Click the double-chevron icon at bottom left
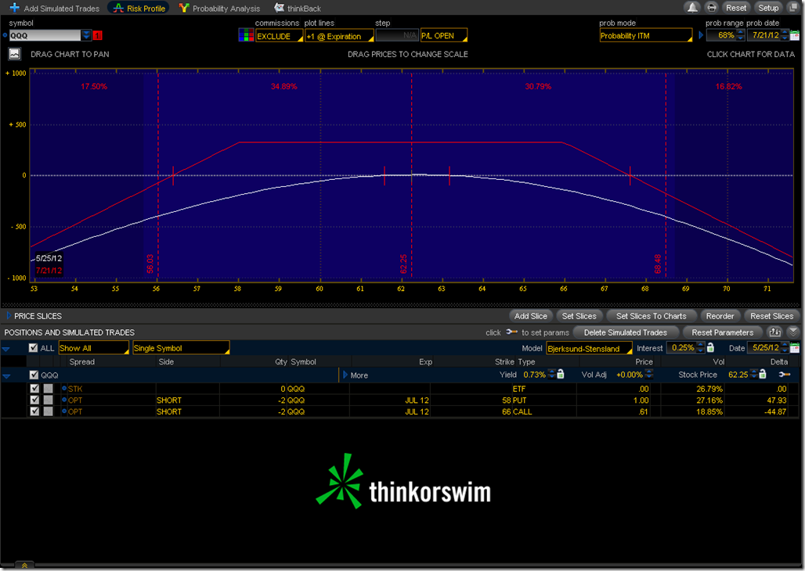This screenshot has height=571, width=805. [24, 566]
